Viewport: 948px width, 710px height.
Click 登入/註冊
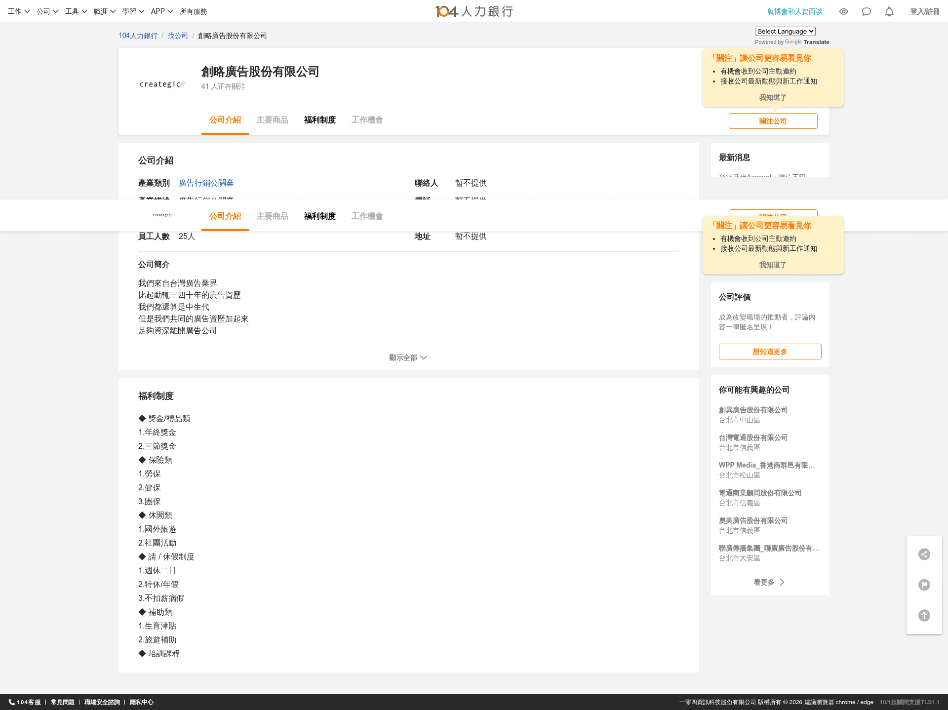(x=925, y=11)
